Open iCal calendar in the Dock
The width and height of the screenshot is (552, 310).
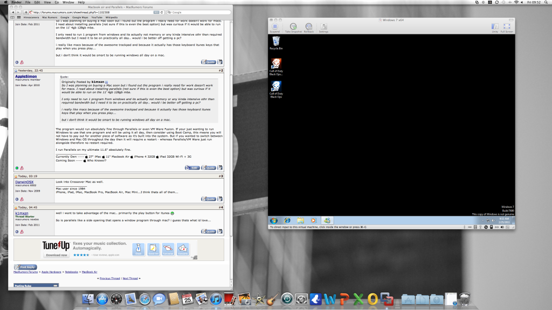(x=187, y=299)
